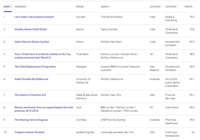200x140 pixels.
Task: Click the sort arrows next to RANK
Action: [11, 7]
